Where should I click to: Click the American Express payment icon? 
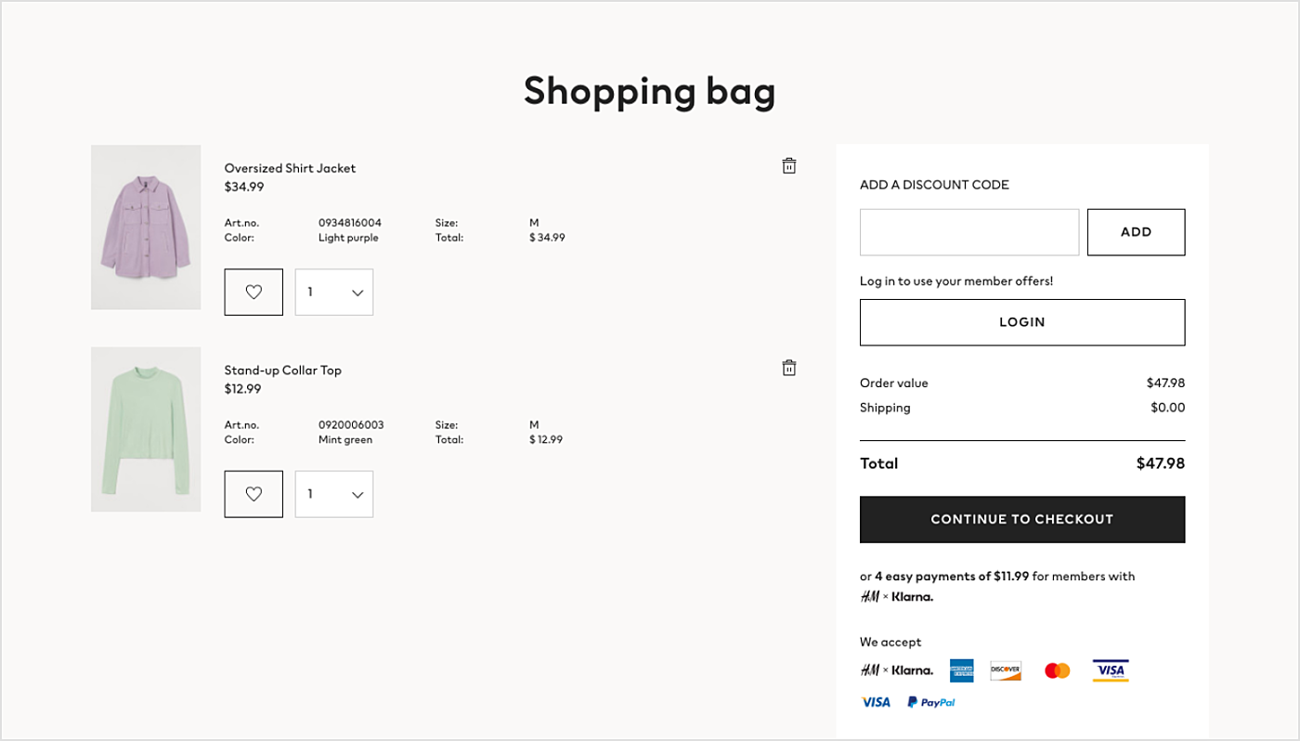coord(961,670)
